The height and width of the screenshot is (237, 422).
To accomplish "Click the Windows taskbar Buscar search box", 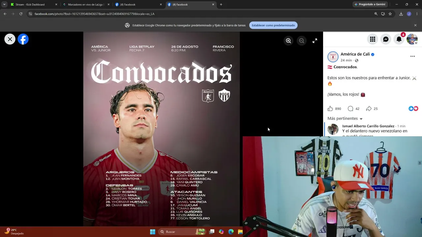I will point(182,232).
